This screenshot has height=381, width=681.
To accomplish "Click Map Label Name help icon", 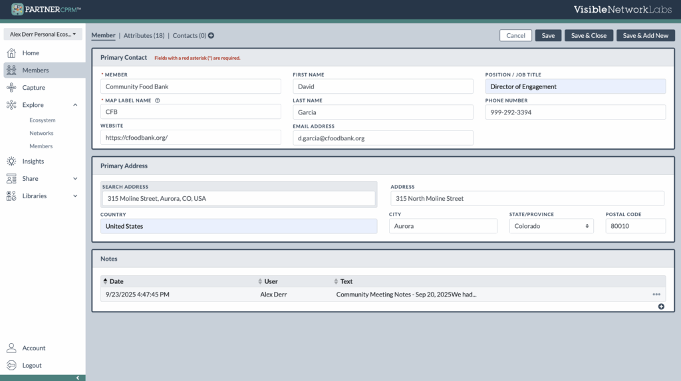I will click(x=158, y=101).
